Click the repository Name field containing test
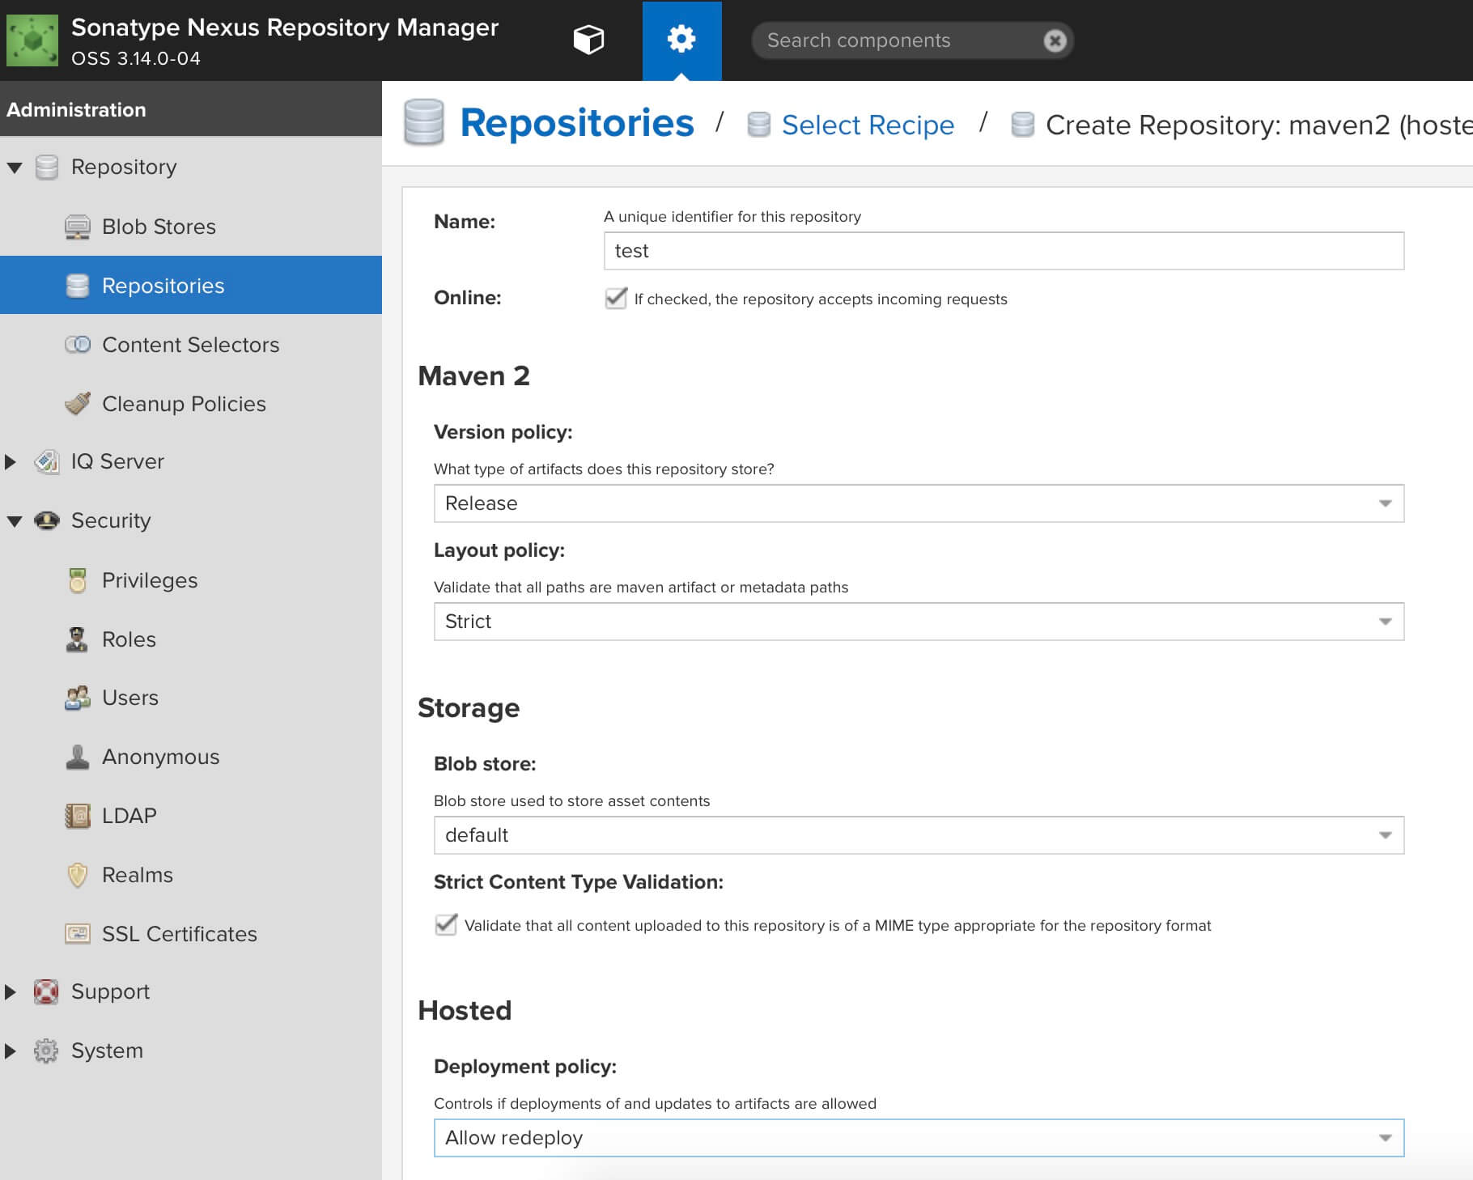This screenshot has height=1180, width=1473. click(x=1004, y=251)
